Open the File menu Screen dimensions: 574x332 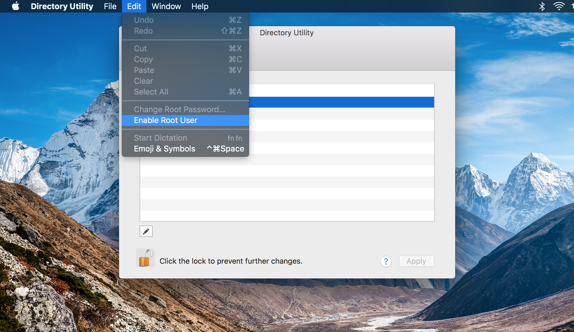[x=110, y=6]
